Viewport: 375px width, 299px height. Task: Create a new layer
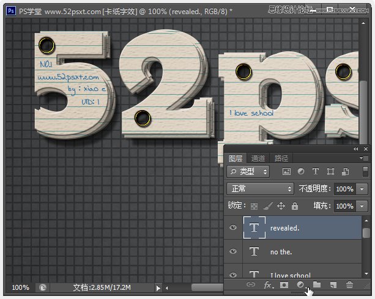pyautogui.click(x=333, y=285)
